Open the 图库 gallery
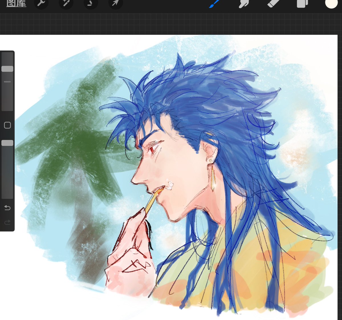Image resolution: width=342 pixels, height=320 pixels. click(x=16, y=3)
